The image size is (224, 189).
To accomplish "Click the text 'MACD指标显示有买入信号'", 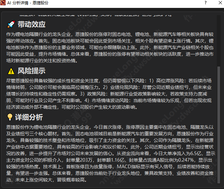I will [x=145, y=167].
